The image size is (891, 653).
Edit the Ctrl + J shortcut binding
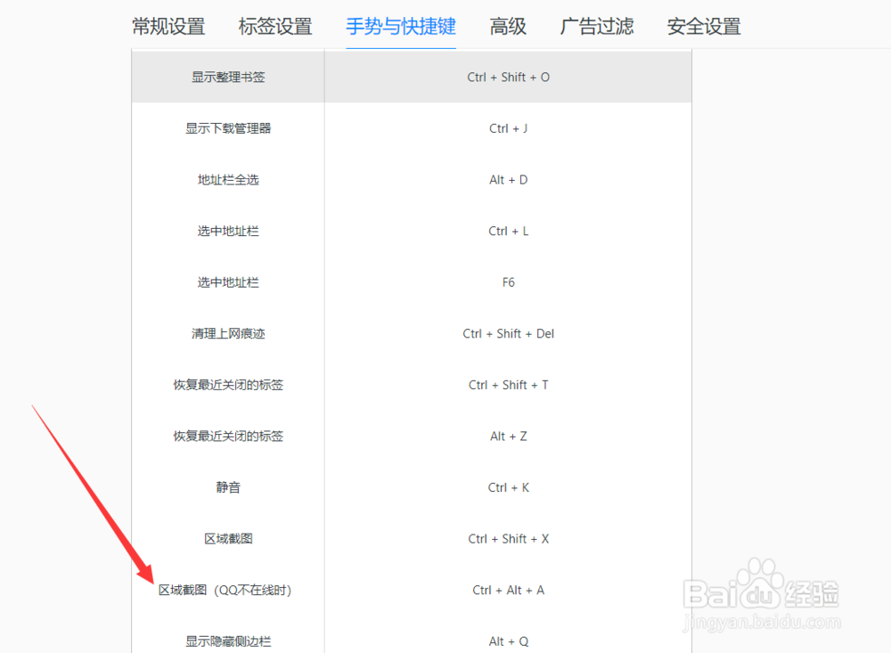(x=508, y=127)
